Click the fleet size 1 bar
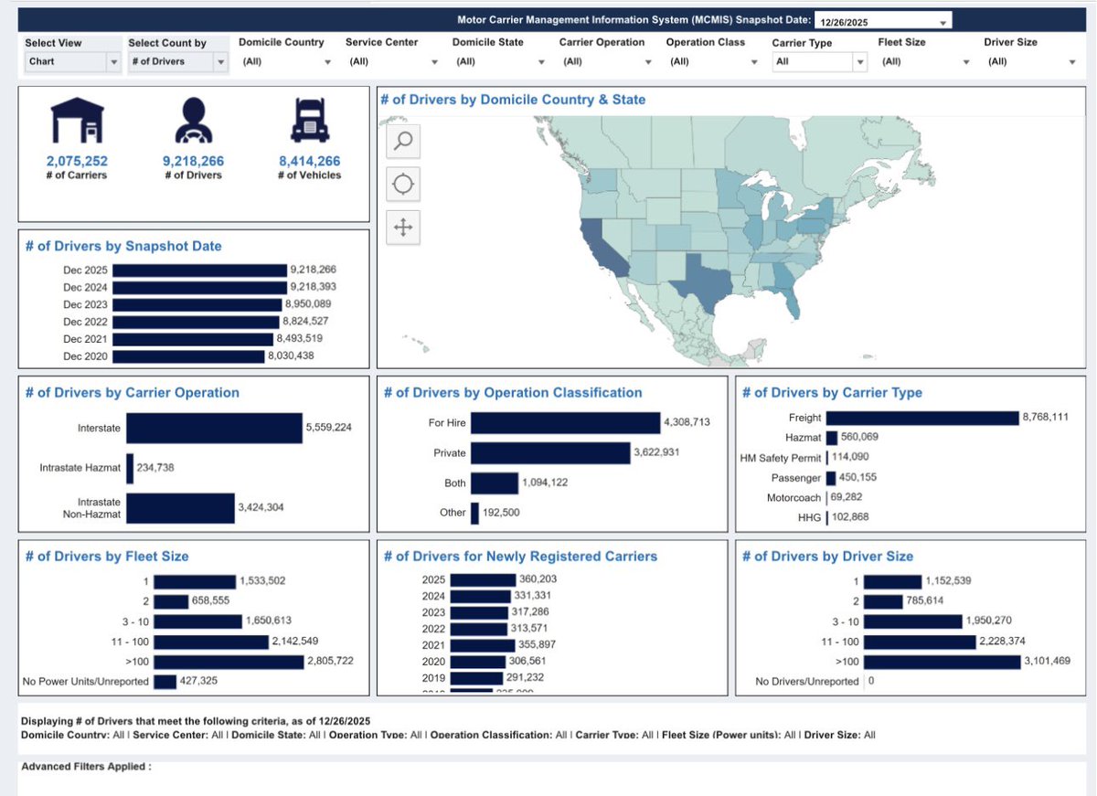Viewport: 1097px width, 796px height. coord(195,582)
